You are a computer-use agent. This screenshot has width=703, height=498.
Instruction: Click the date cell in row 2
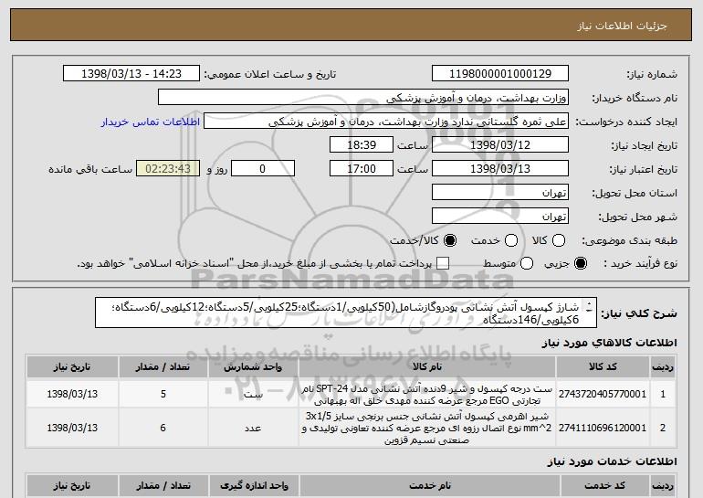(x=72, y=428)
